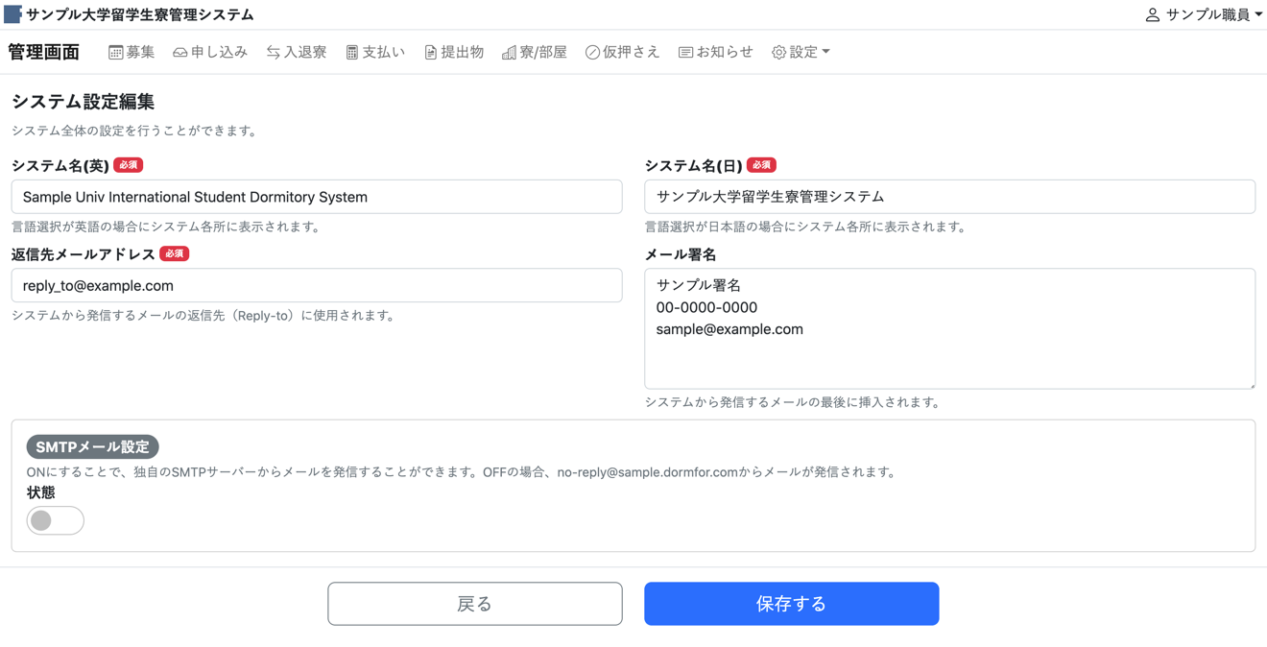Click the system logo in the header
1267x647 pixels.
point(12,14)
